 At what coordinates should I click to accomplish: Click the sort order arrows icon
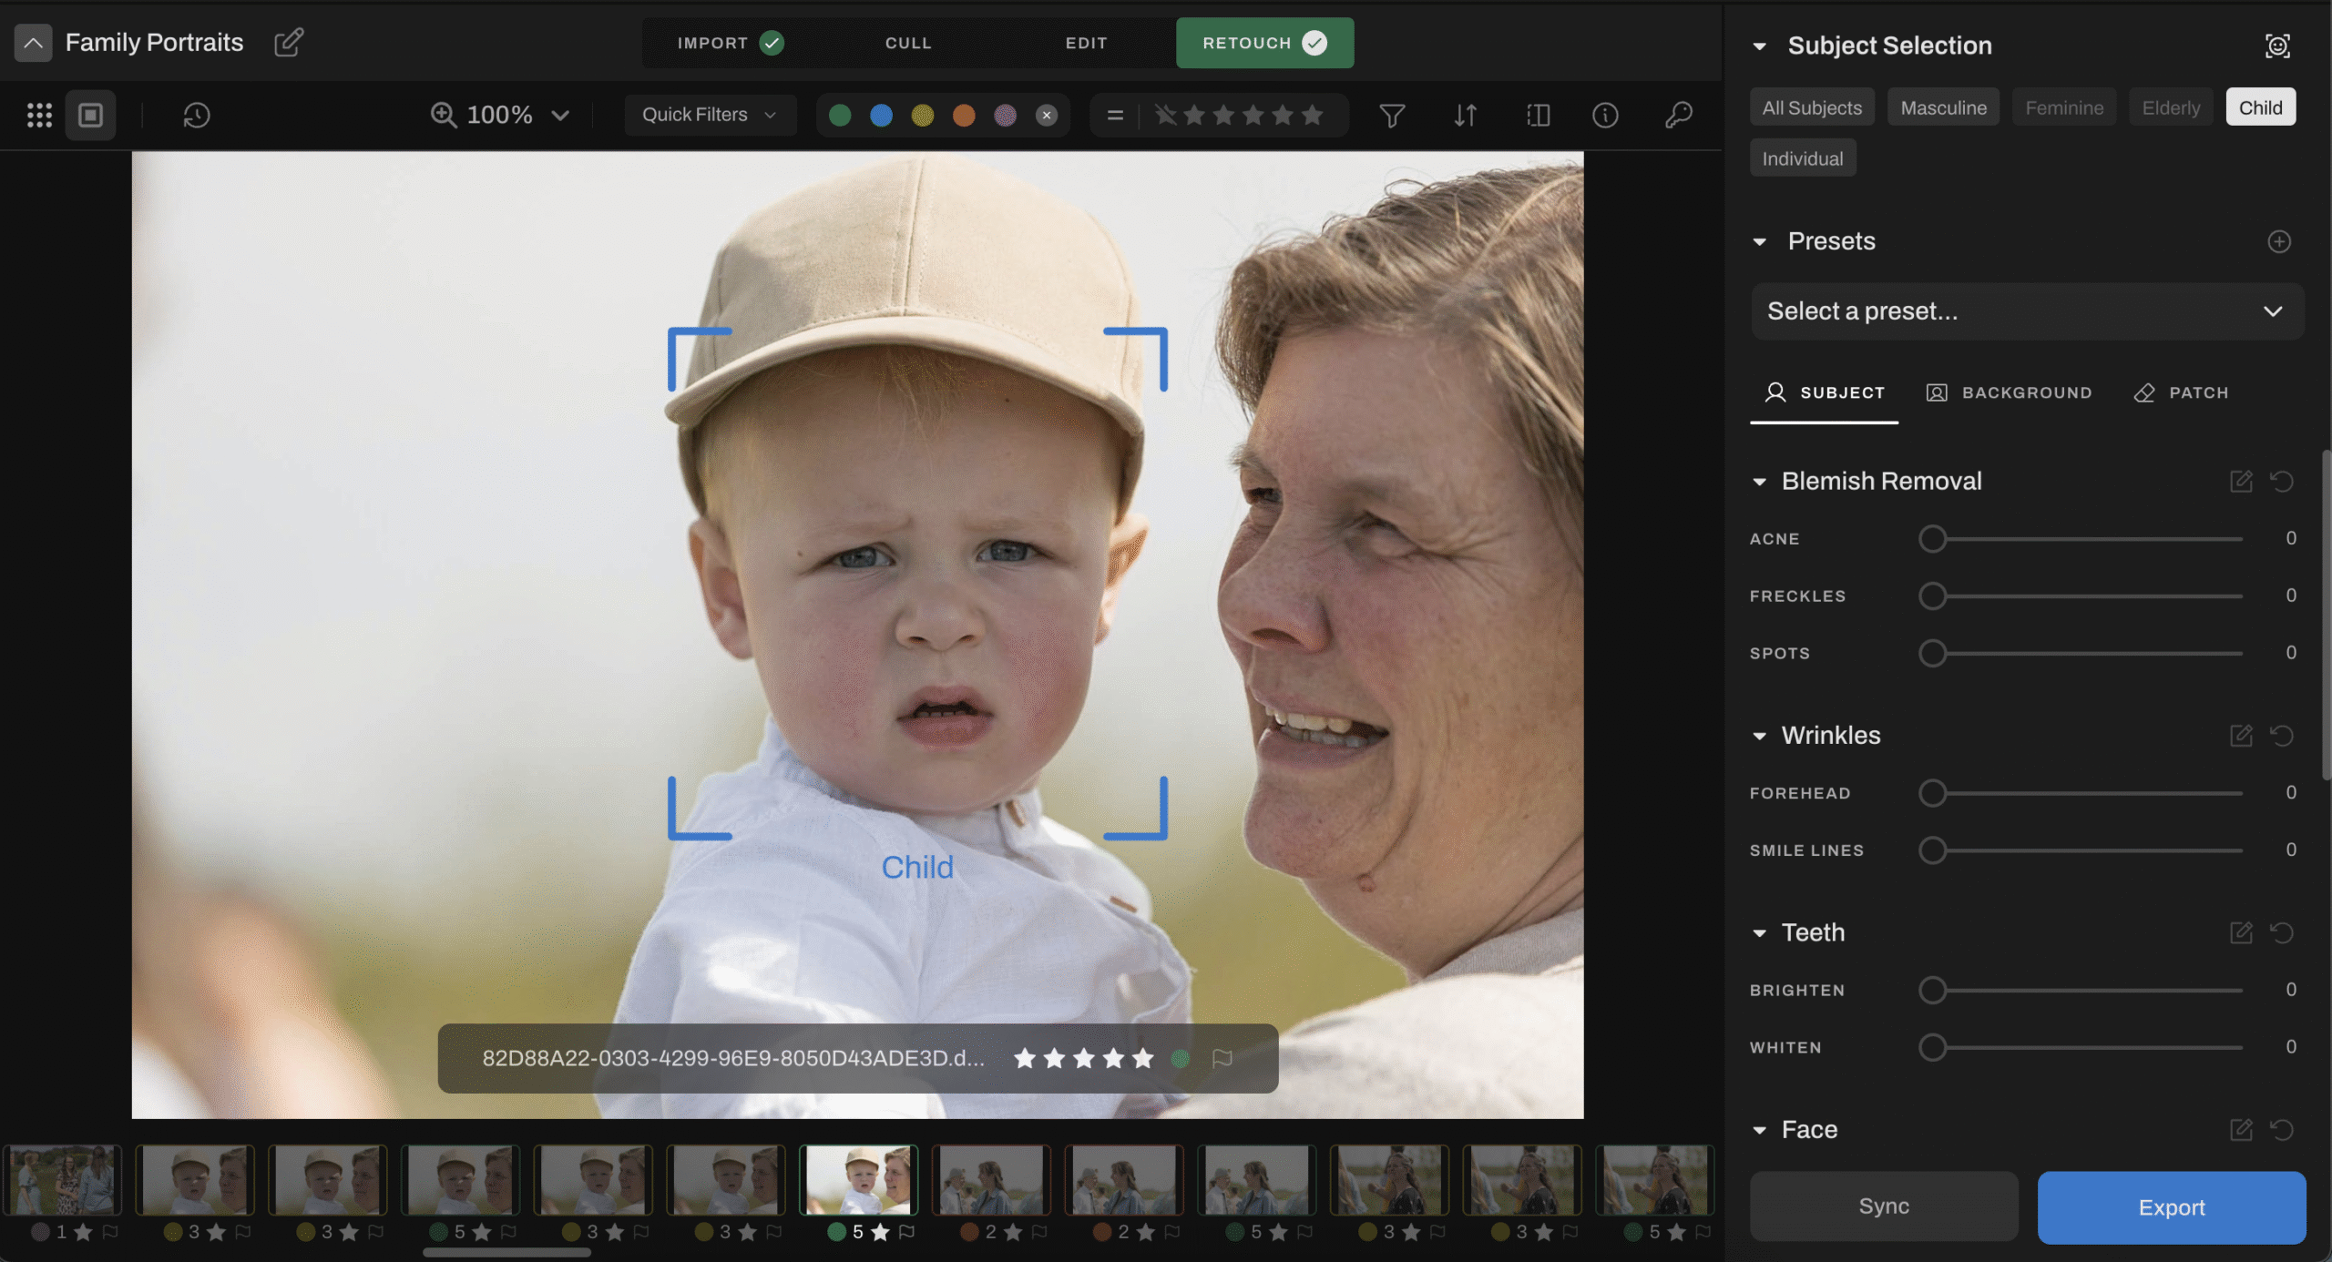pyautogui.click(x=1465, y=115)
